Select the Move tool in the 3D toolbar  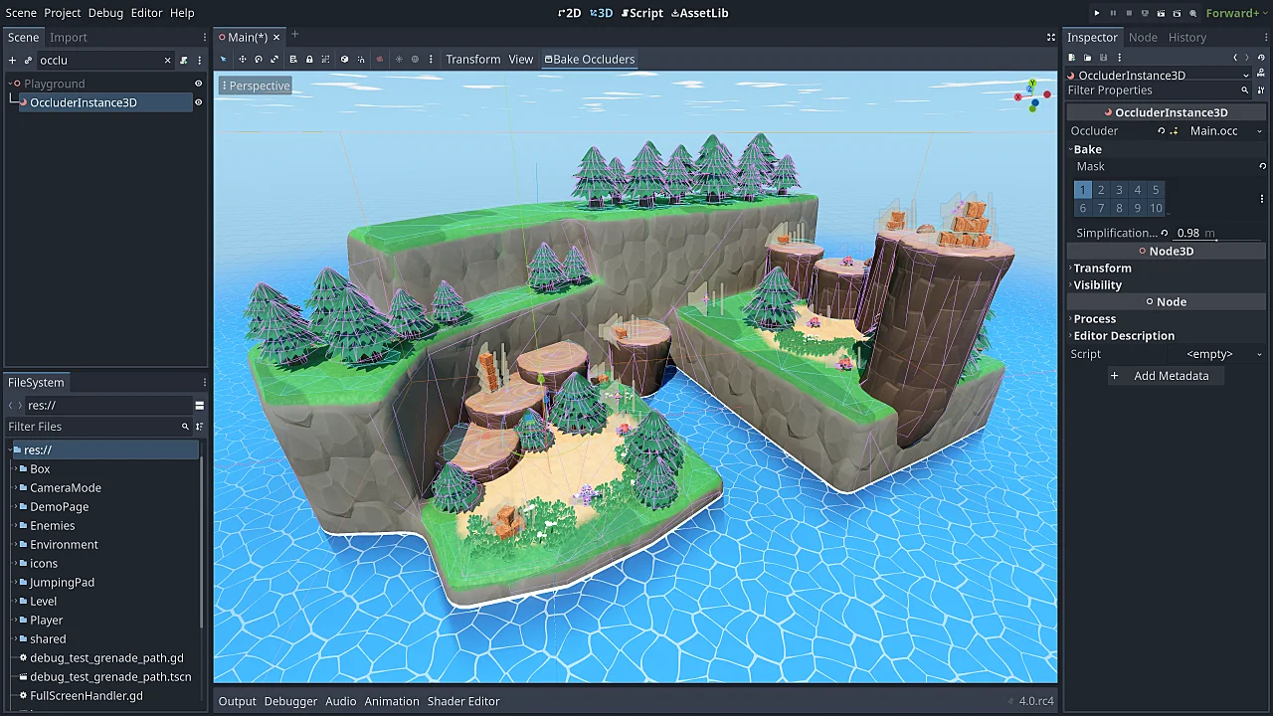[x=243, y=59]
